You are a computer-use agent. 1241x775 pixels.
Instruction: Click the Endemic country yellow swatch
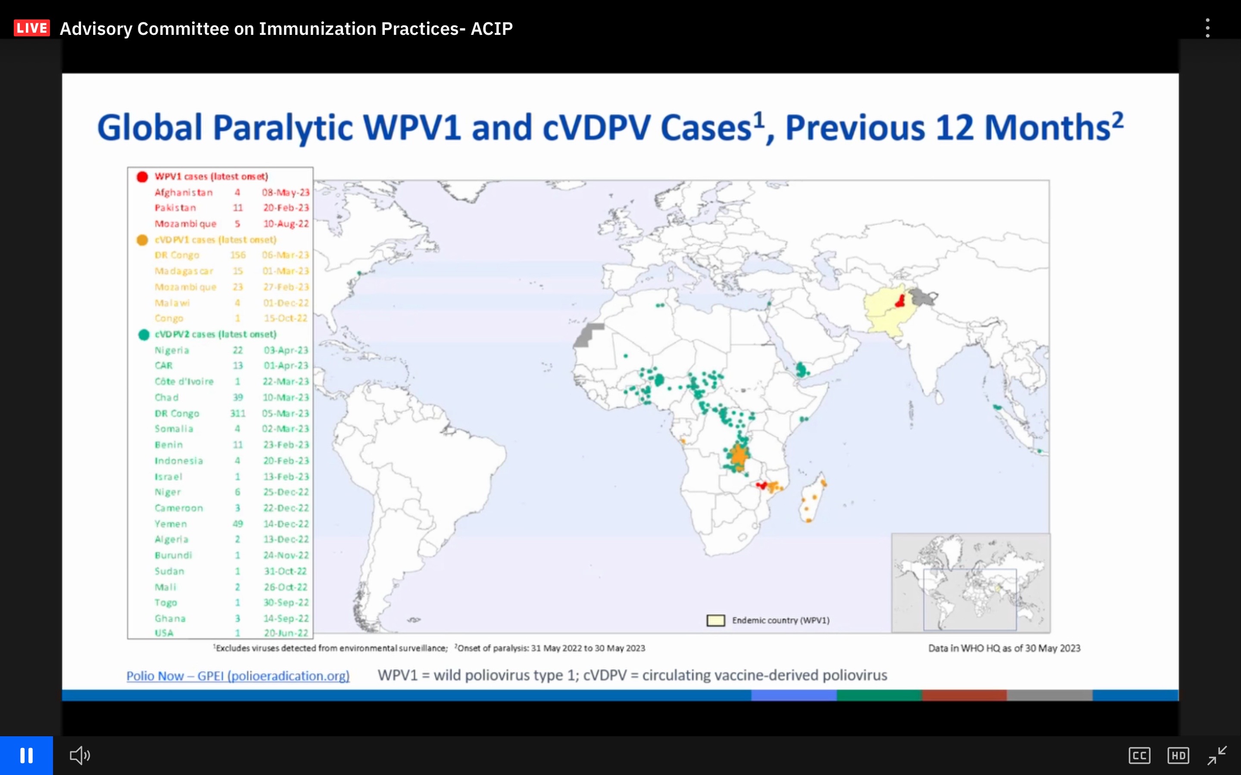(715, 620)
